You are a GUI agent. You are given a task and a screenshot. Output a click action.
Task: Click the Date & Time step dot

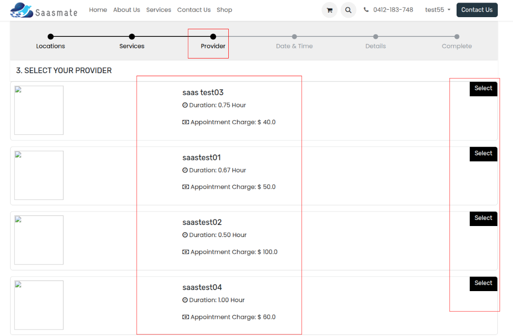[294, 36]
